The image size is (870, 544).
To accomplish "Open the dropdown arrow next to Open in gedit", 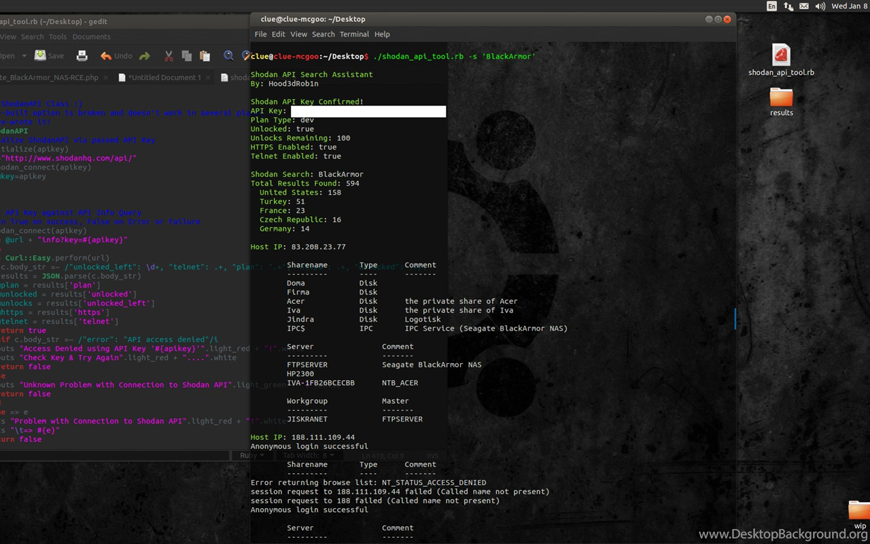I will [24, 56].
